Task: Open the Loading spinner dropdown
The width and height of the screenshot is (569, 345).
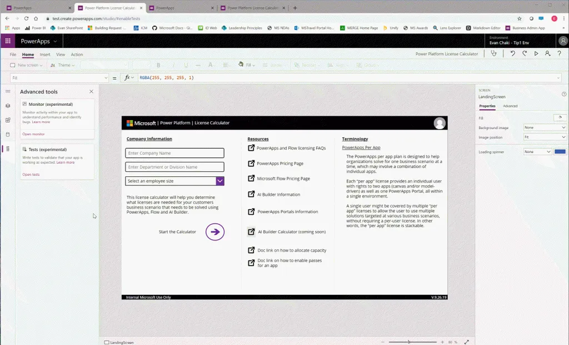Action: coord(537,151)
